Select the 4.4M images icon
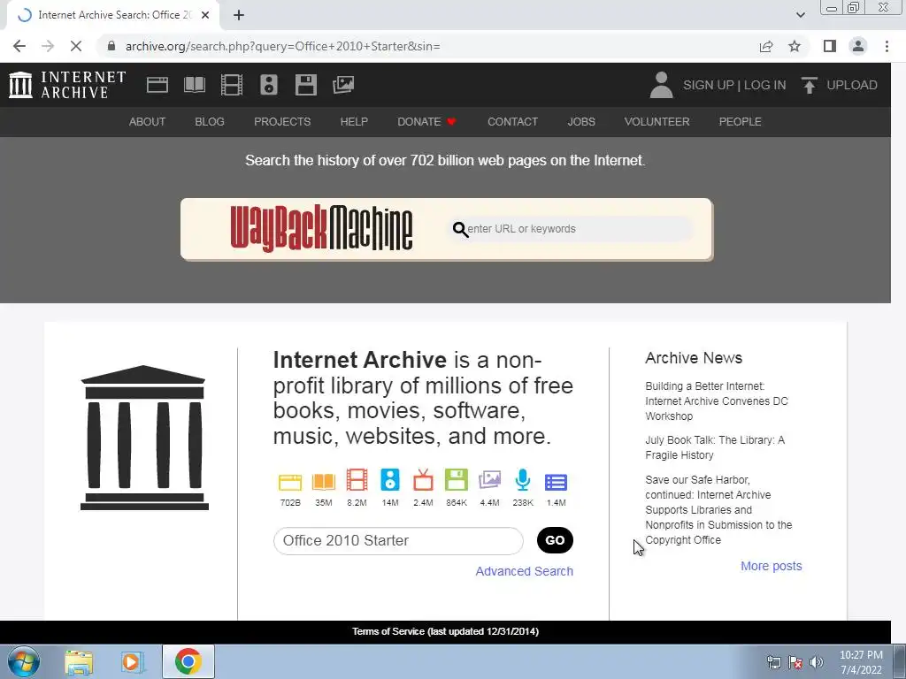Screen dimensions: 906x679 coord(489,480)
